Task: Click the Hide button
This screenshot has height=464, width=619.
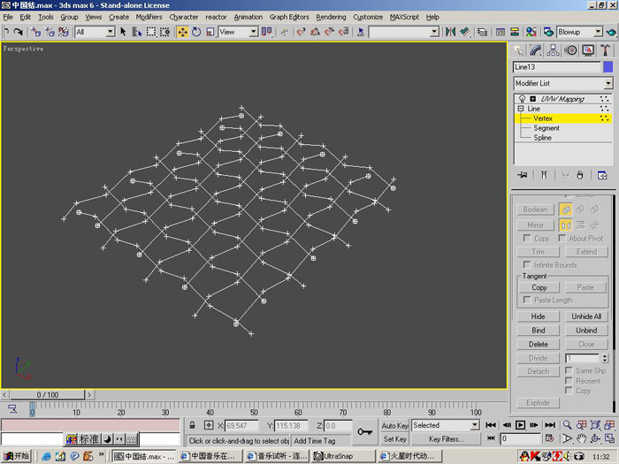Action: 538,316
